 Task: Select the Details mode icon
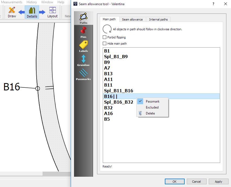click(32, 12)
